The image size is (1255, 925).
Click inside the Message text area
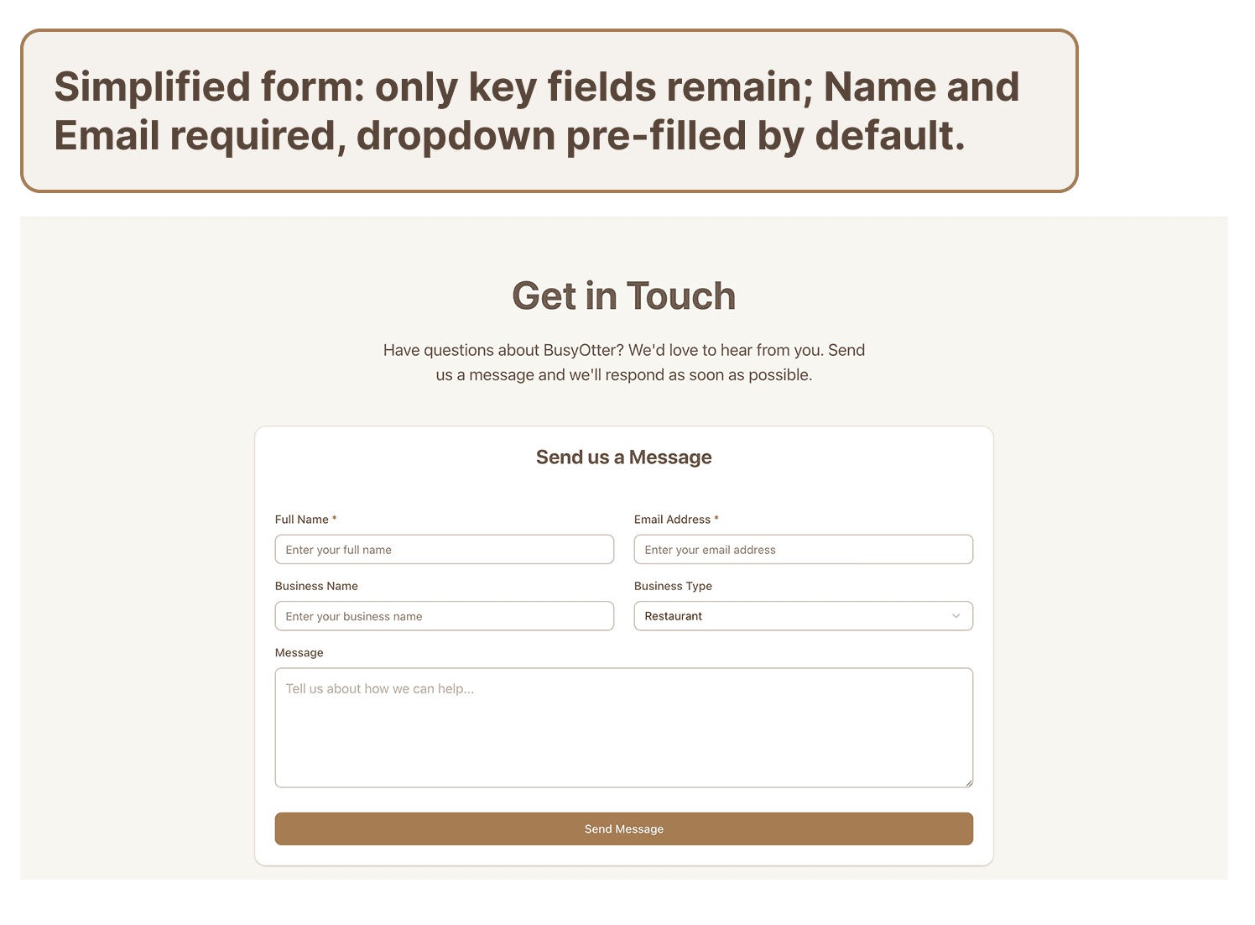(x=623, y=726)
